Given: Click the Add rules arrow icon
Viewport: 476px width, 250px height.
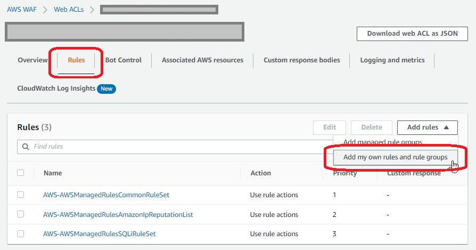Looking at the screenshot, I should [x=446, y=127].
